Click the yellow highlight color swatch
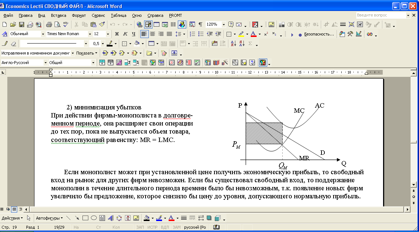Image resolution: width=419 pixels, height=232 pixels. click(x=241, y=34)
